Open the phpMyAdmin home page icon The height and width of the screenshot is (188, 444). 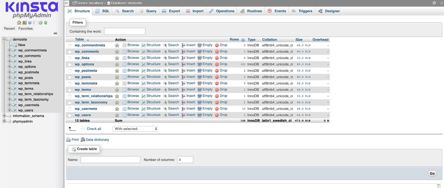19,23
